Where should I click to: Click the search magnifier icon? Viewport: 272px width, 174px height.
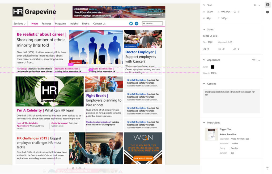click(x=144, y=23)
